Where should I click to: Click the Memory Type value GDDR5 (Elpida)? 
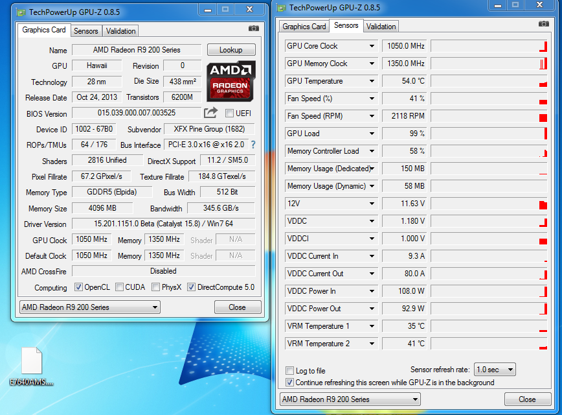pyautogui.click(x=112, y=192)
